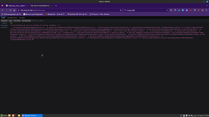Switch to the Données brutes tab
The width and height of the screenshot is (209, 117).
(x=12, y=18)
